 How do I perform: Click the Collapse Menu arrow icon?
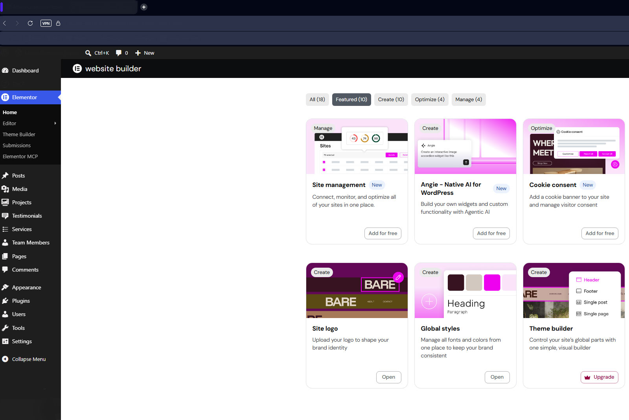pos(5,359)
